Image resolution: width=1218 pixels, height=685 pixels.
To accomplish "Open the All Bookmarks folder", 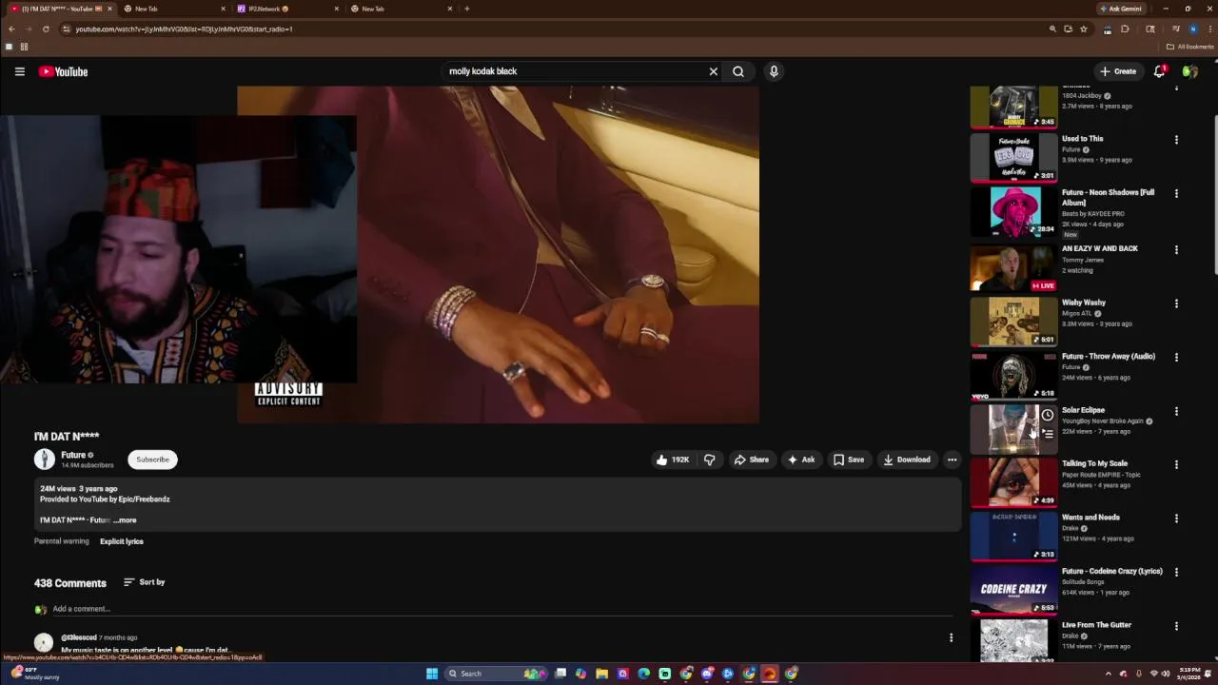I will tap(1190, 47).
